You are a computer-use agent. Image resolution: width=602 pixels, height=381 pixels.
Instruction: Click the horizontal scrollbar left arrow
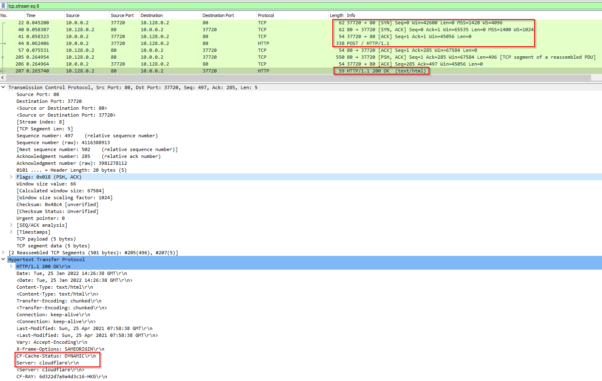[x=3, y=77]
